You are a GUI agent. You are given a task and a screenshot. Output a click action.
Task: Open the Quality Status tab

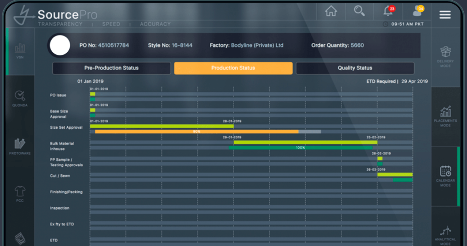point(355,68)
